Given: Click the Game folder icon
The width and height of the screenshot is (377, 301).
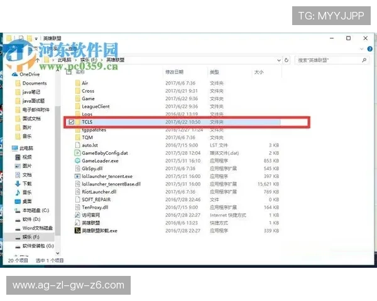Looking at the screenshot, I should point(77,98).
